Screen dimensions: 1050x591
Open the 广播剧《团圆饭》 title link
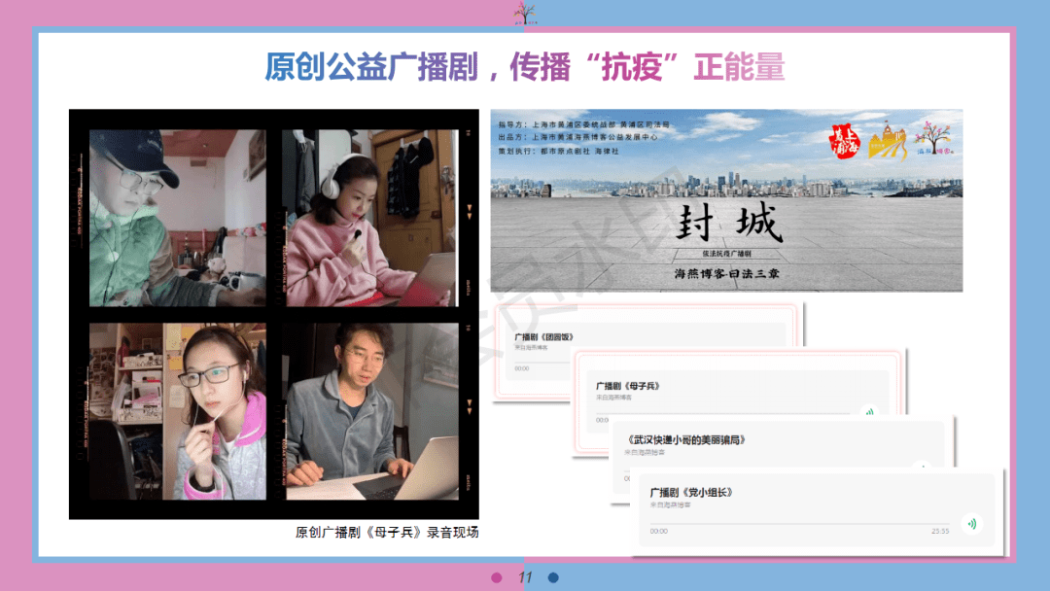click(543, 336)
